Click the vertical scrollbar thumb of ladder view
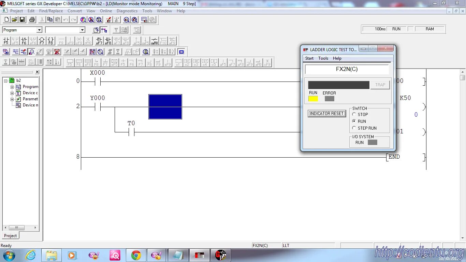The image size is (466, 262). (463, 78)
